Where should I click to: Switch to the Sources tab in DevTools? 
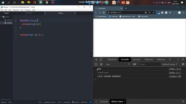(x=137, y=60)
